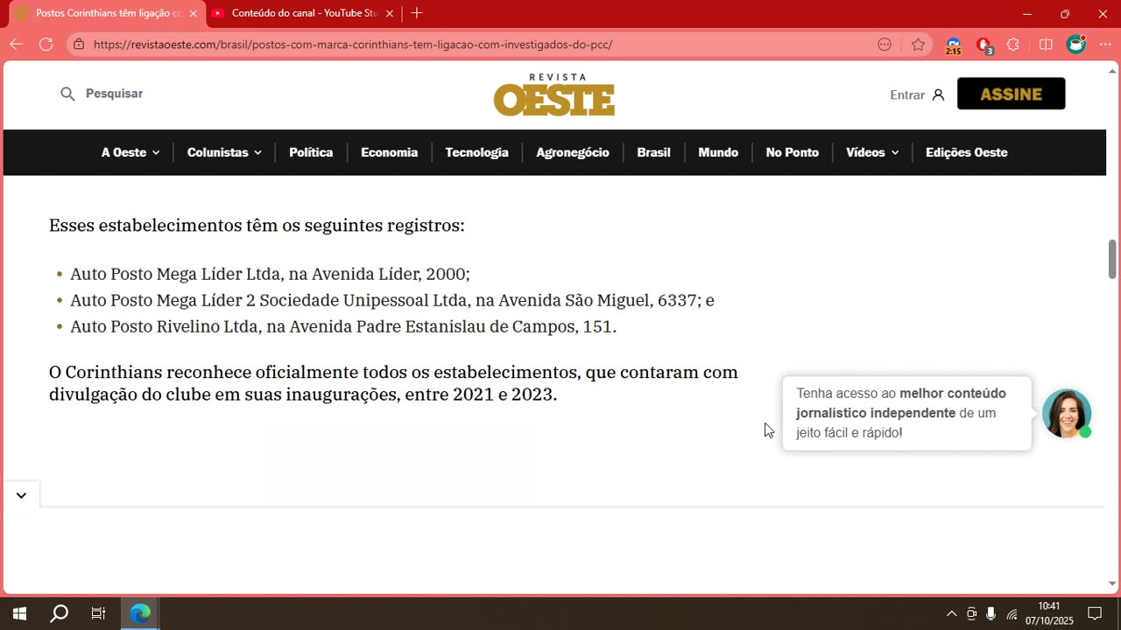
Task: Open the Mundo section
Action: [718, 152]
